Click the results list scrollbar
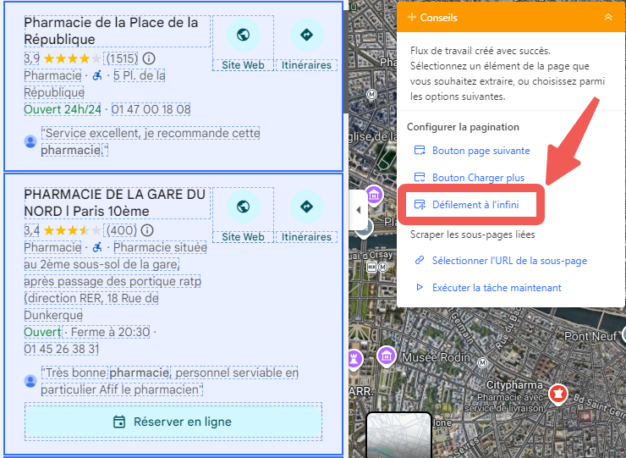 [x=346, y=63]
